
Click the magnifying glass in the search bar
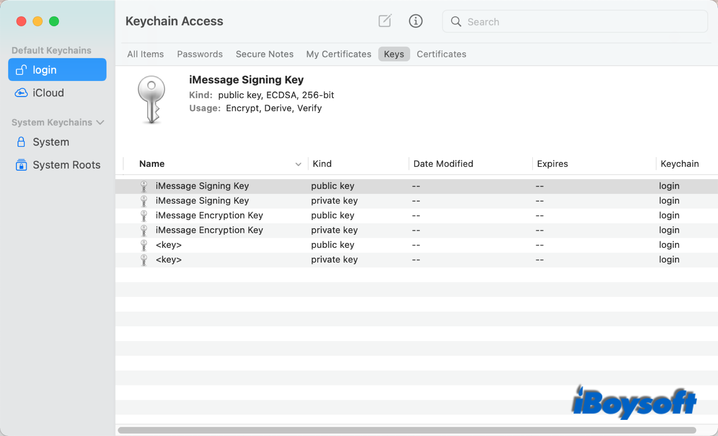click(x=456, y=21)
